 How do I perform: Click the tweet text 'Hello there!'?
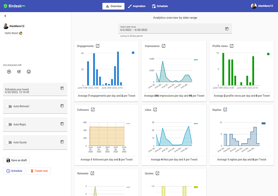pos(11,33)
